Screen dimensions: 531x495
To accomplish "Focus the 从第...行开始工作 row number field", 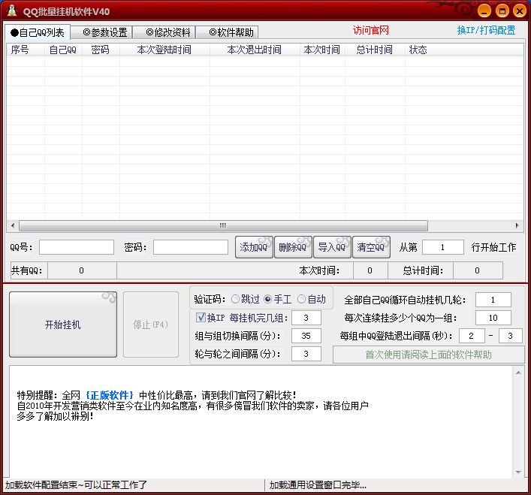I will click(443, 247).
